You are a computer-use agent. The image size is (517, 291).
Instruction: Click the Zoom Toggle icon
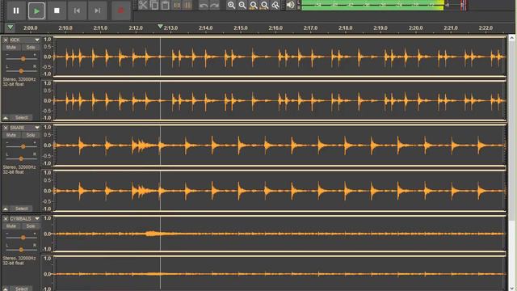pyautogui.click(x=275, y=5)
